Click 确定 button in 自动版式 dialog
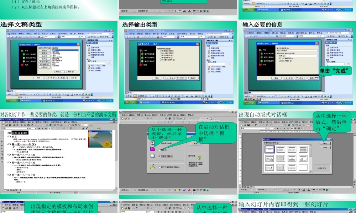Screen dimensions: 356x213 325,143
